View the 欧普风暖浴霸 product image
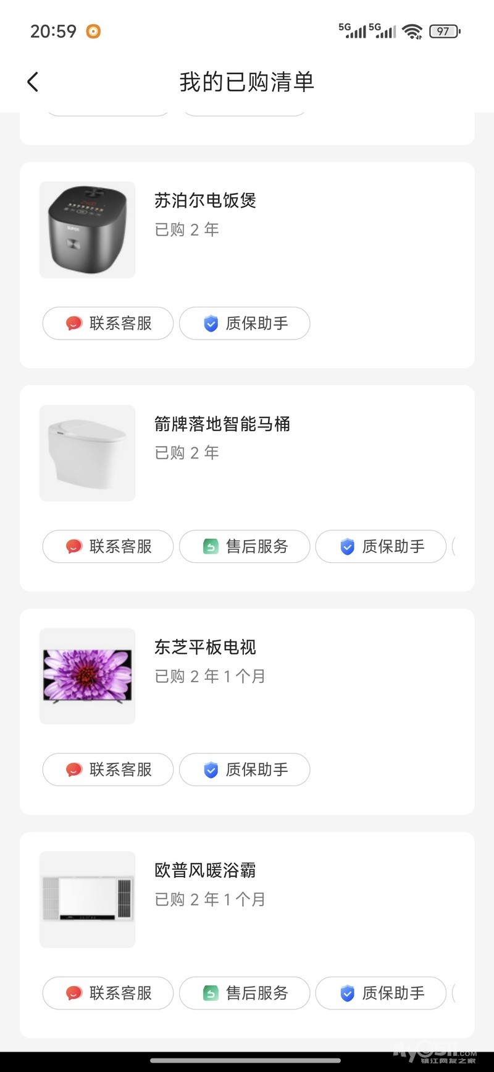Screen dimensions: 494x1072 click(x=88, y=900)
